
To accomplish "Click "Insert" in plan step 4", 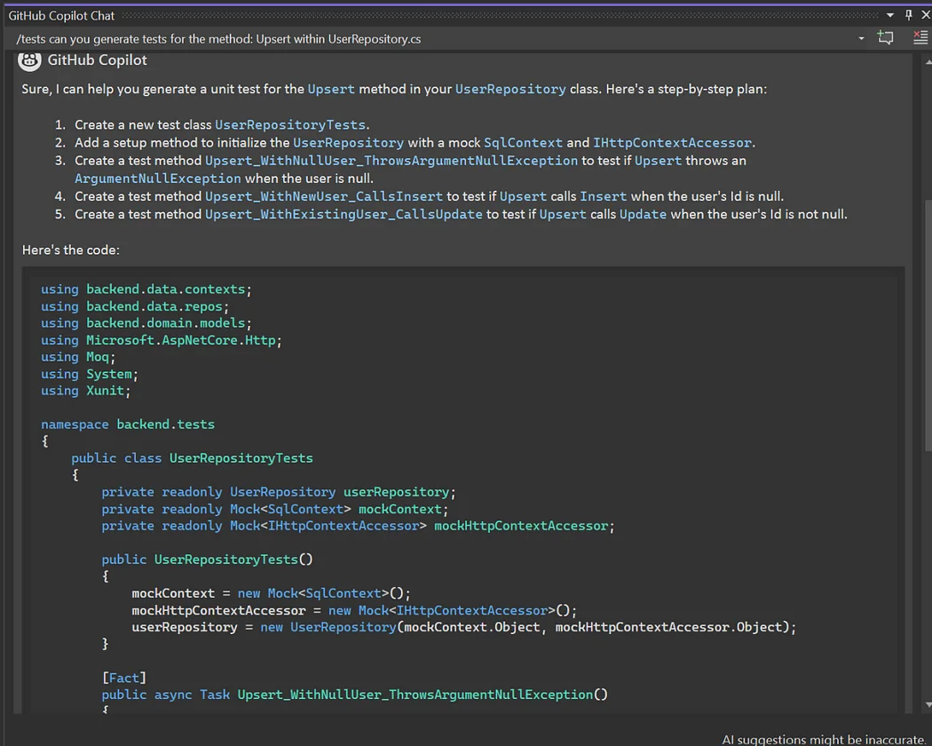I will coord(604,196).
